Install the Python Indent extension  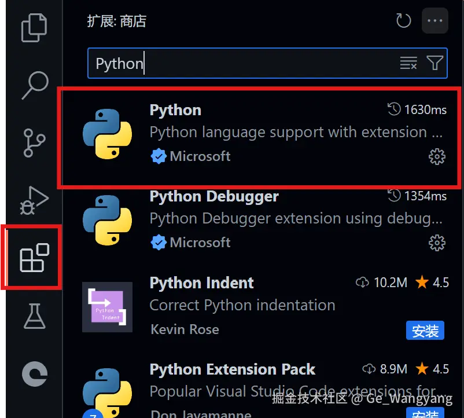(x=425, y=331)
